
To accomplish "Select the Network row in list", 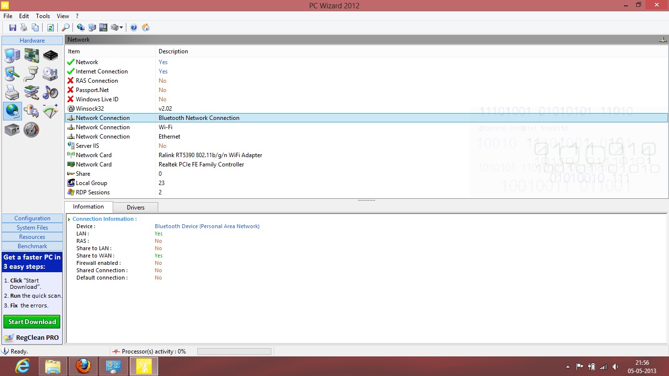I will 366,62.
